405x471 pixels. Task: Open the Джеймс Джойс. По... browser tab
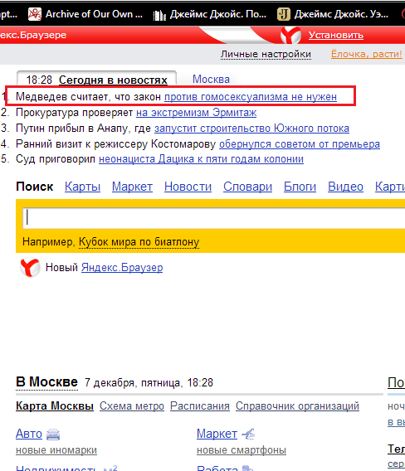210,14
